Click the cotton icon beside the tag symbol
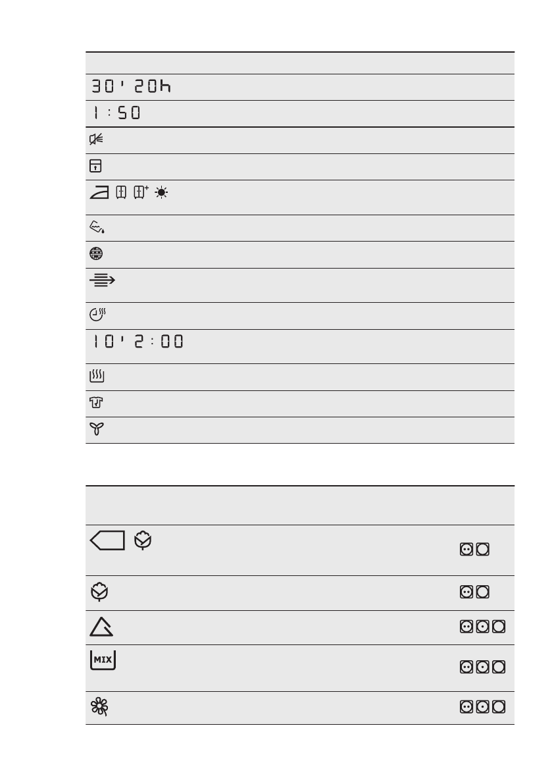 point(140,541)
